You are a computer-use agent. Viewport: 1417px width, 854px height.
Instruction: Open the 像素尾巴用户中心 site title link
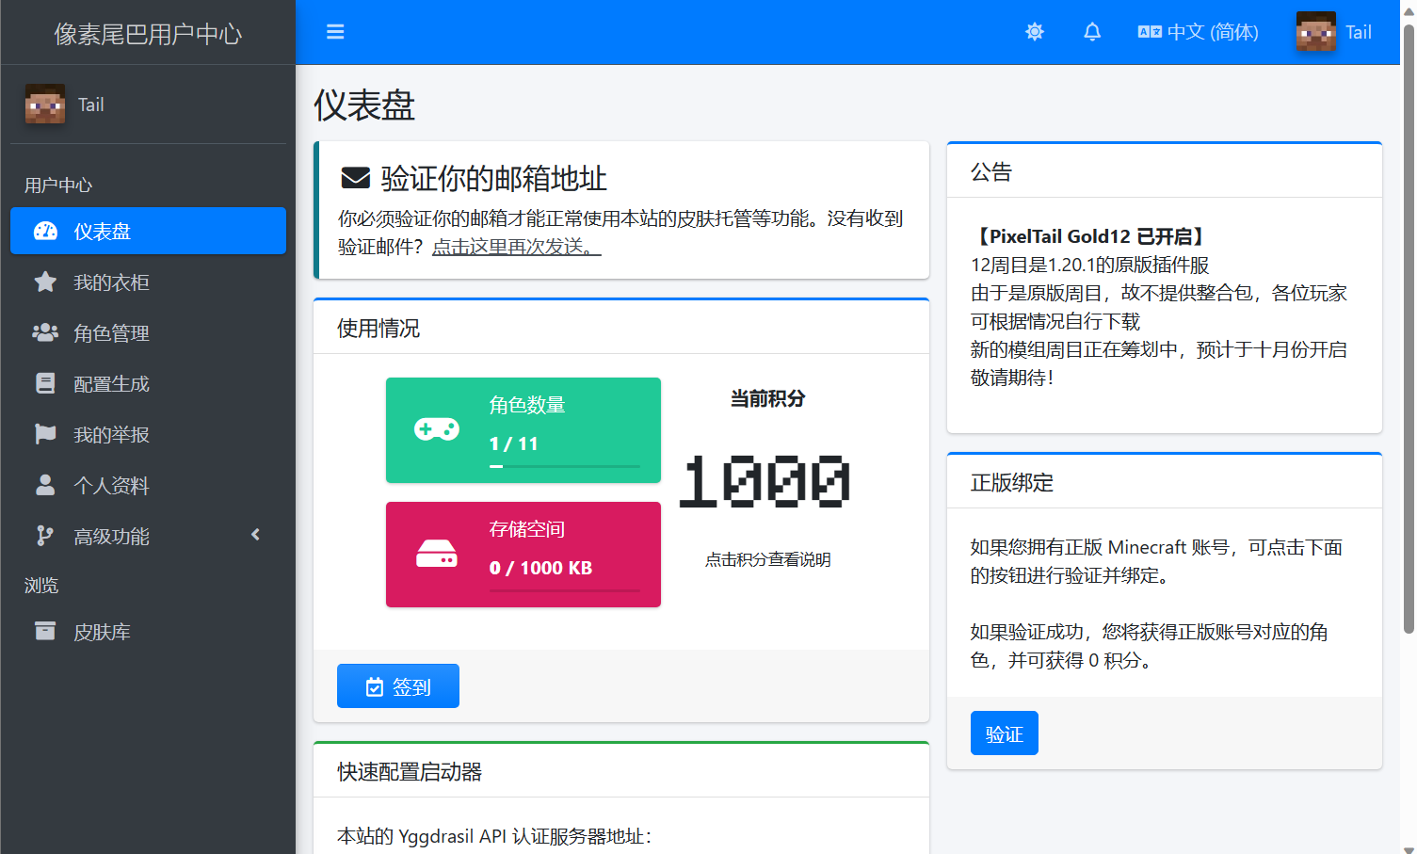point(148,34)
